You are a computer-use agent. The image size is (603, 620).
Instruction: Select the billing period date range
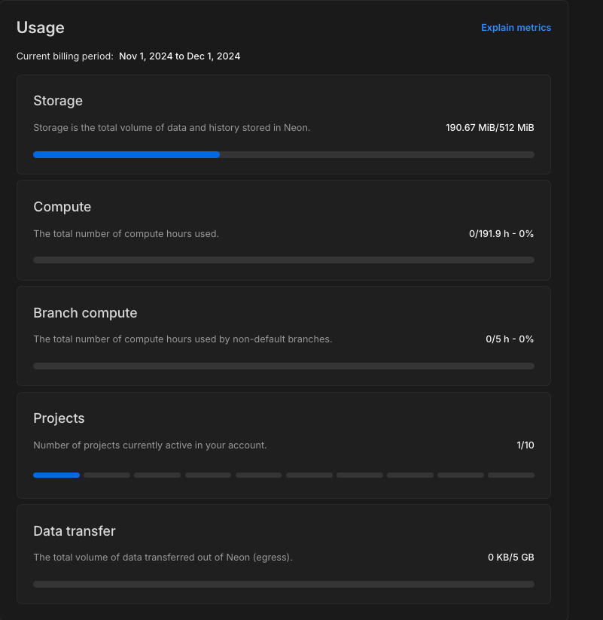pos(179,56)
